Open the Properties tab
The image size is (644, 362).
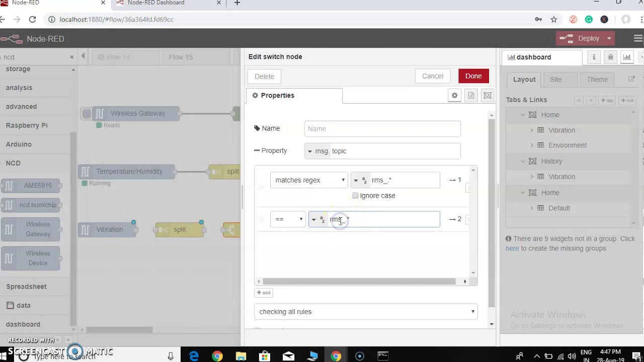click(x=294, y=96)
